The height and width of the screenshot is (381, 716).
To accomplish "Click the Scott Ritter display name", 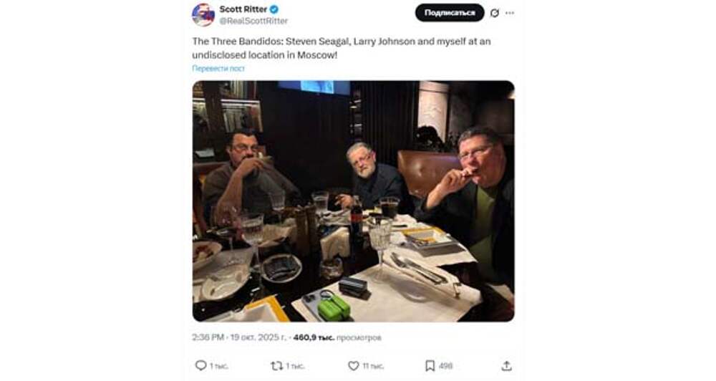I will (243, 9).
